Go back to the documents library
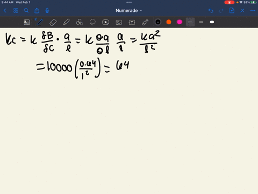 click(x=5, y=11)
